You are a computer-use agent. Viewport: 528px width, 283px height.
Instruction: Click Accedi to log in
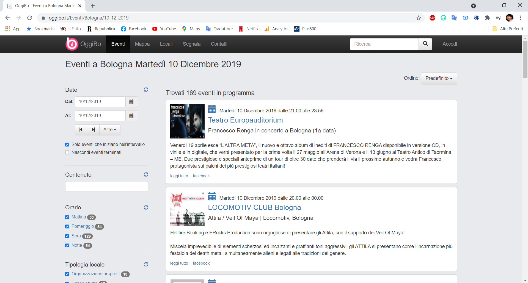pyautogui.click(x=450, y=44)
